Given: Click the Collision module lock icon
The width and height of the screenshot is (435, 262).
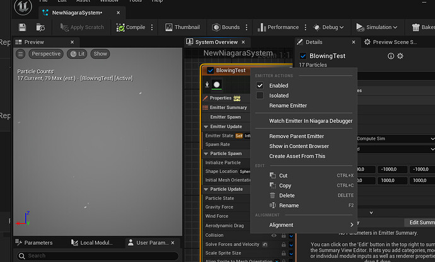Looking at the screenshot, I should click(284, 236).
